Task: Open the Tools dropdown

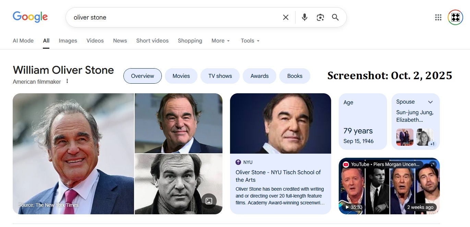Action: click(x=250, y=40)
